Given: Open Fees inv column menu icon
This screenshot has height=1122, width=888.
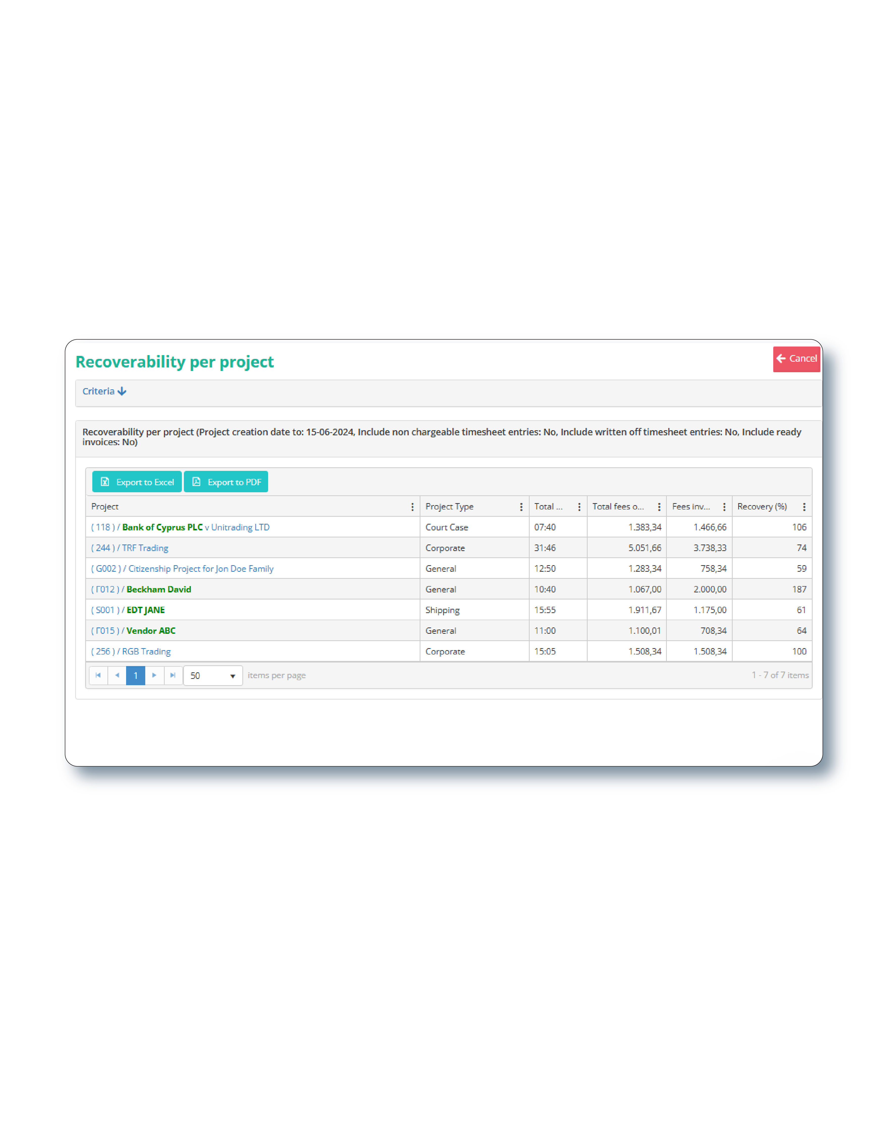Looking at the screenshot, I should coord(724,507).
